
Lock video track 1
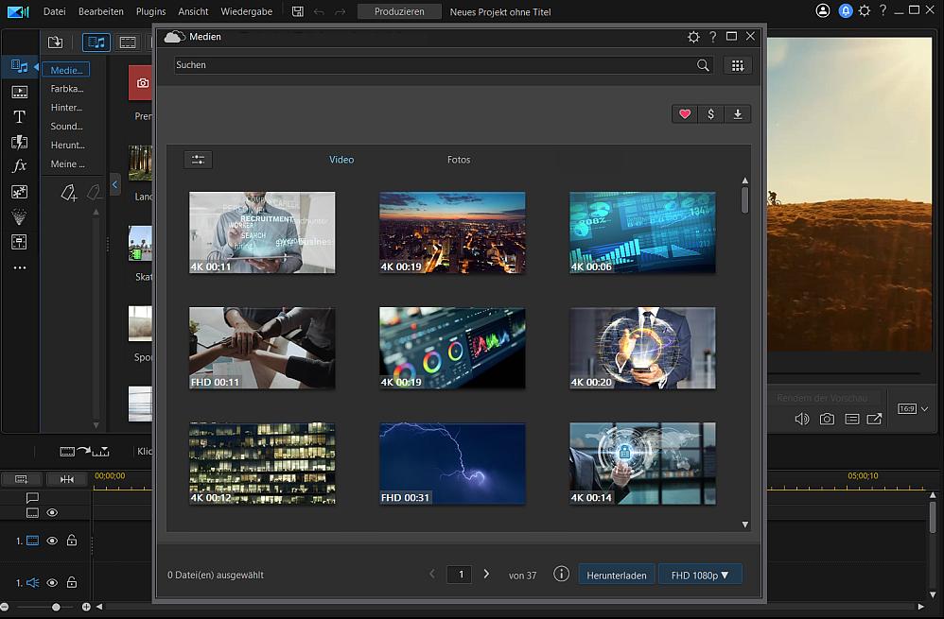point(72,541)
